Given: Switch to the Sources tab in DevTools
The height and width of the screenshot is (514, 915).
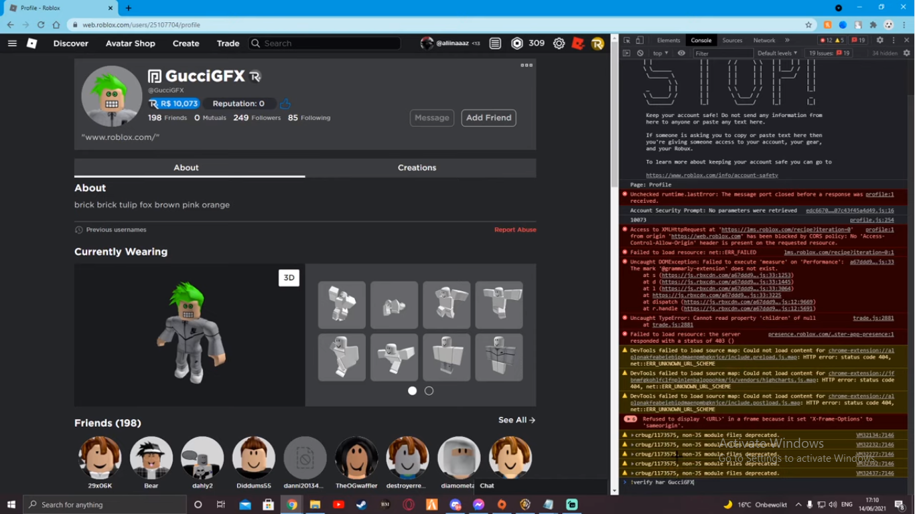Looking at the screenshot, I should [x=732, y=40].
